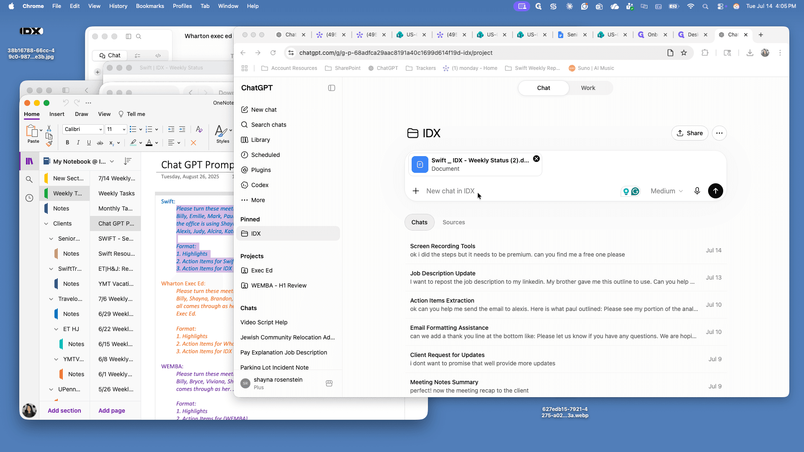
Task: Open the Screen Recording Tools chat
Action: [566, 250]
